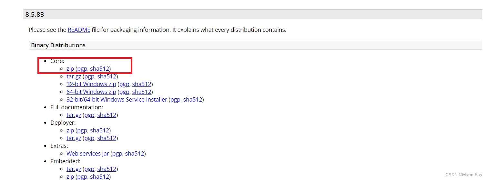This screenshot has width=487, height=180.
Task: Open sha512 checksum for Embedded zip
Action: click(100, 177)
